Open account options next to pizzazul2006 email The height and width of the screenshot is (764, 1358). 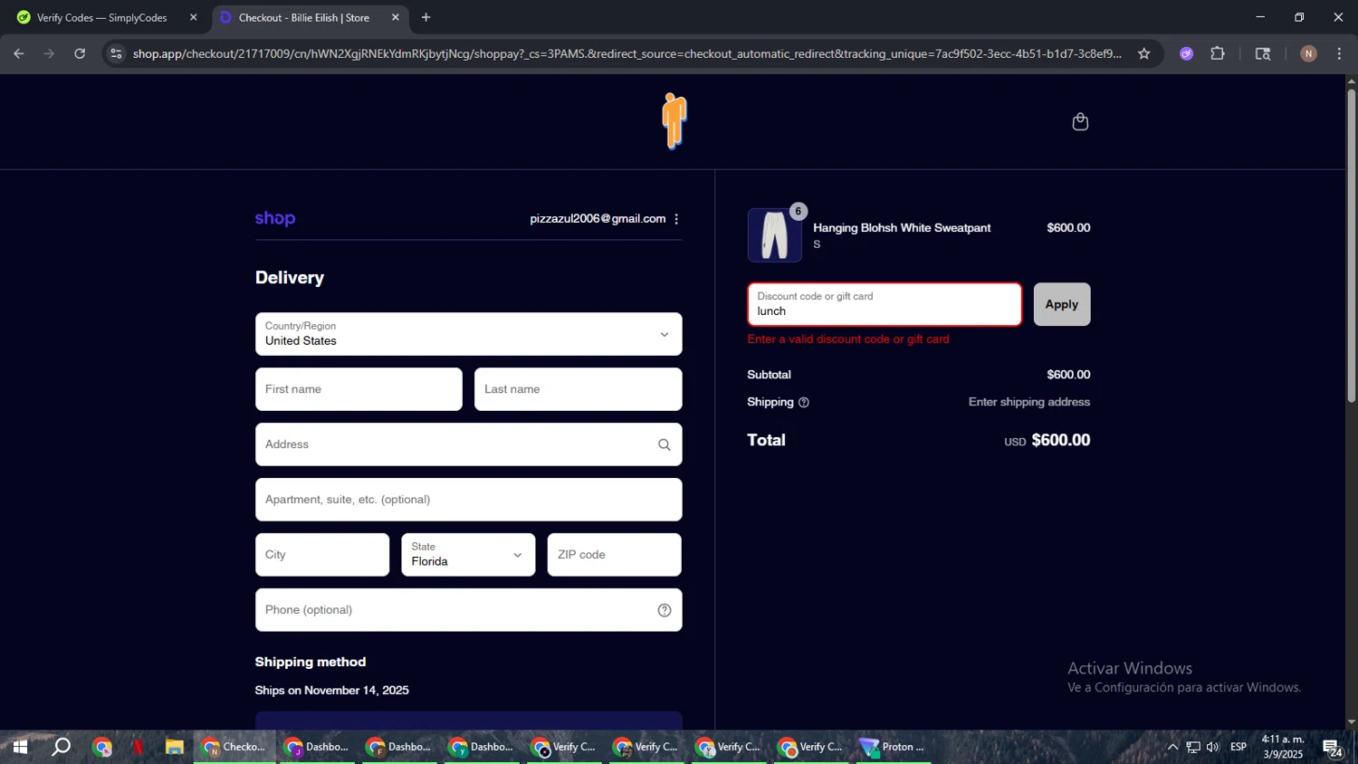click(676, 219)
